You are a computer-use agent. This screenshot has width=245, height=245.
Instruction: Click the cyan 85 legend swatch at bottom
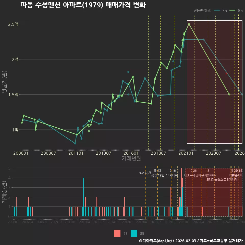pos(134,233)
